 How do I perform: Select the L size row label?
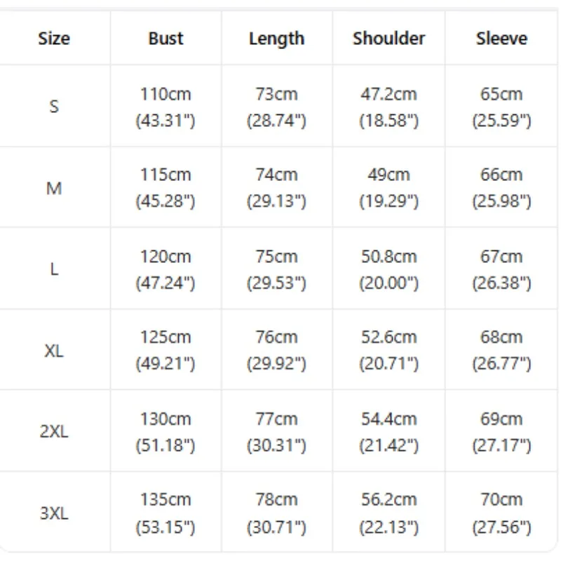(x=54, y=269)
